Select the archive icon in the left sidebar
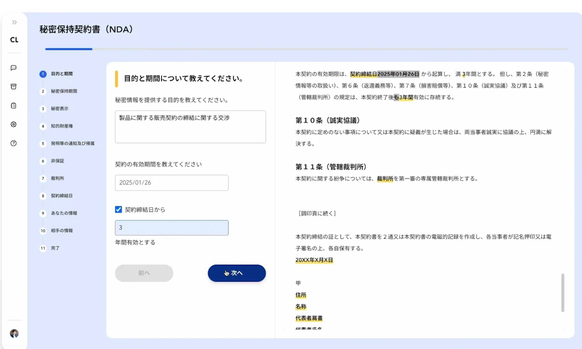582x349 pixels. coord(13,87)
